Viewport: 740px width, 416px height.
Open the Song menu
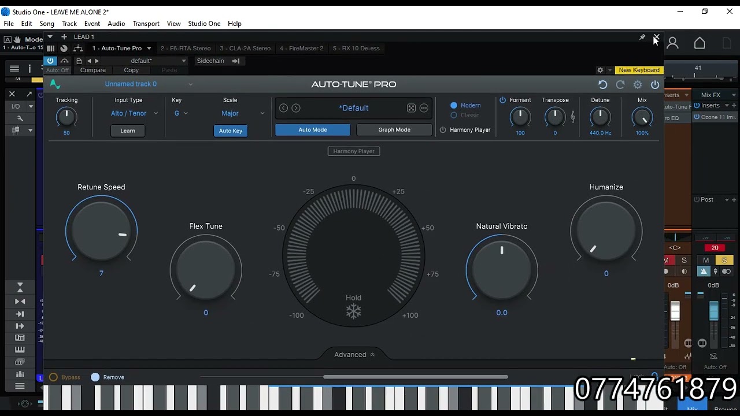(47, 24)
